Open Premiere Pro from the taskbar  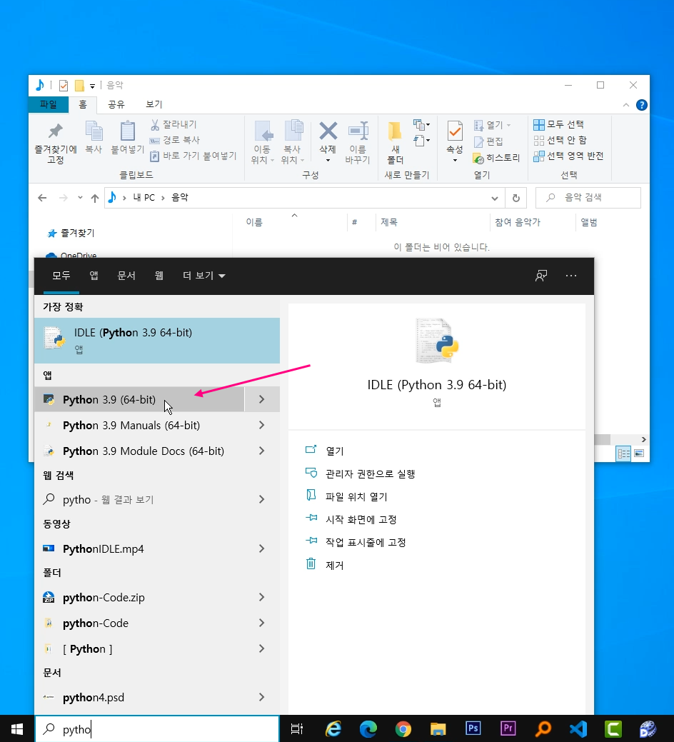click(x=508, y=728)
